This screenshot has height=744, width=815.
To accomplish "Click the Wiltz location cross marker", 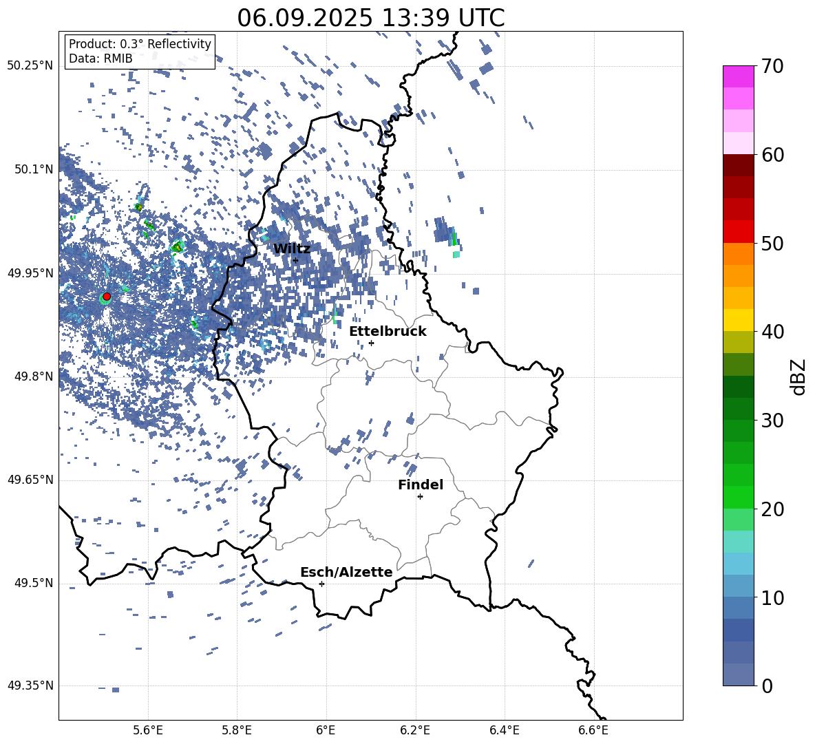I will [x=295, y=260].
